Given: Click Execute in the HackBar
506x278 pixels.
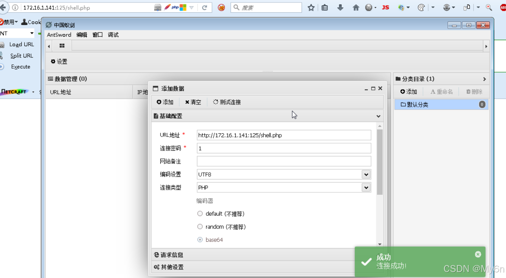Looking at the screenshot, I should pyautogui.click(x=21, y=67).
